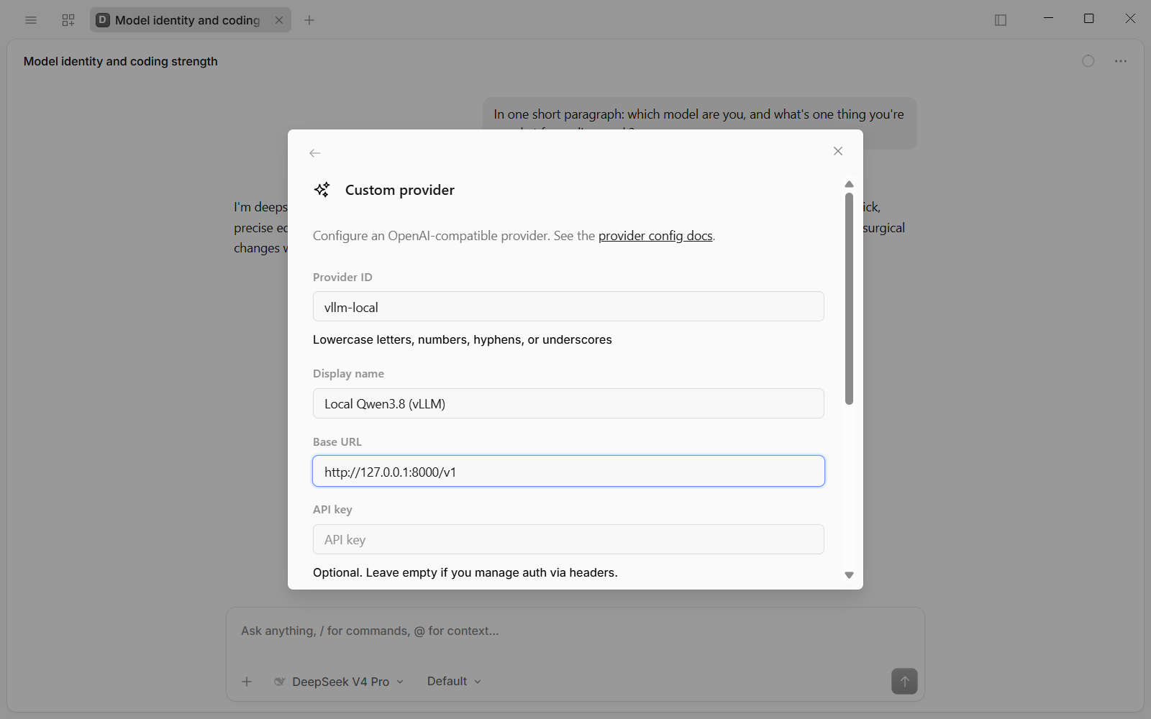Click the sparkle Custom provider icon
The width and height of the screenshot is (1151, 719).
(x=322, y=190)
